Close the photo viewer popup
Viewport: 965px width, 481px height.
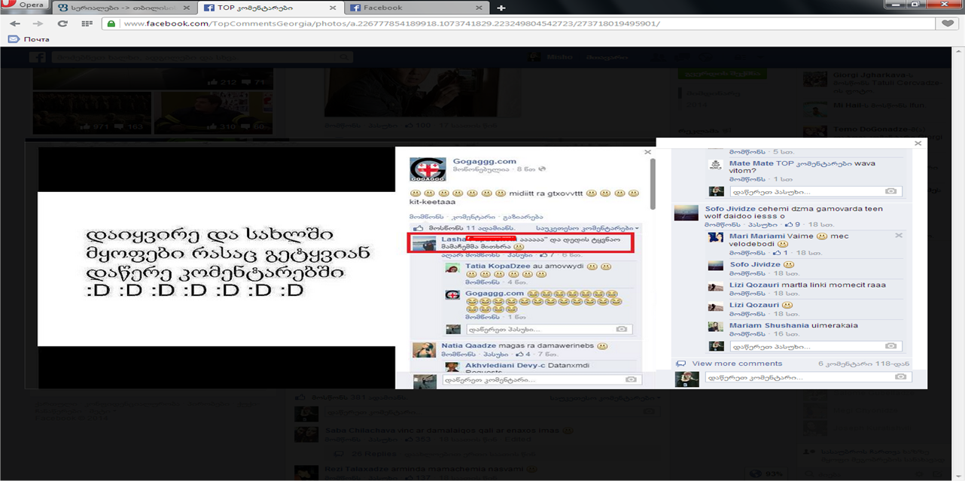[647, 152]
